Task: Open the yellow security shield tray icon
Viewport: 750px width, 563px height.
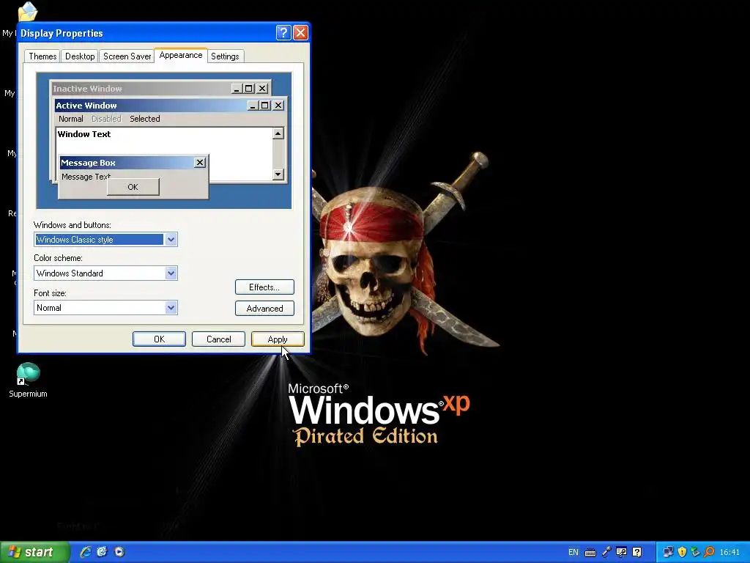Action: point(682,552)
